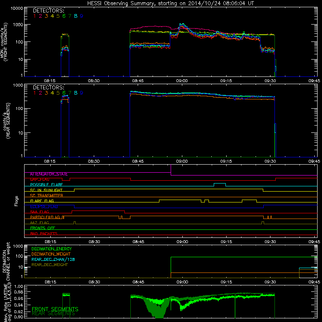
Task: Click the 08:15 tick under the Flags panel
Action: coord(51,242)
